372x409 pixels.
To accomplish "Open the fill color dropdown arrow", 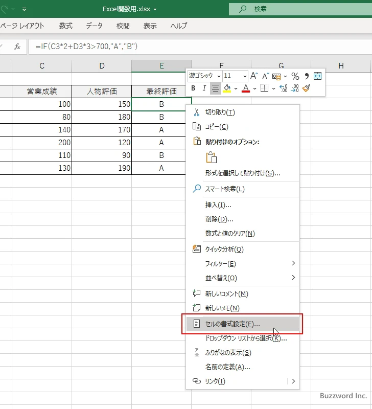I will tap(236, 88).
